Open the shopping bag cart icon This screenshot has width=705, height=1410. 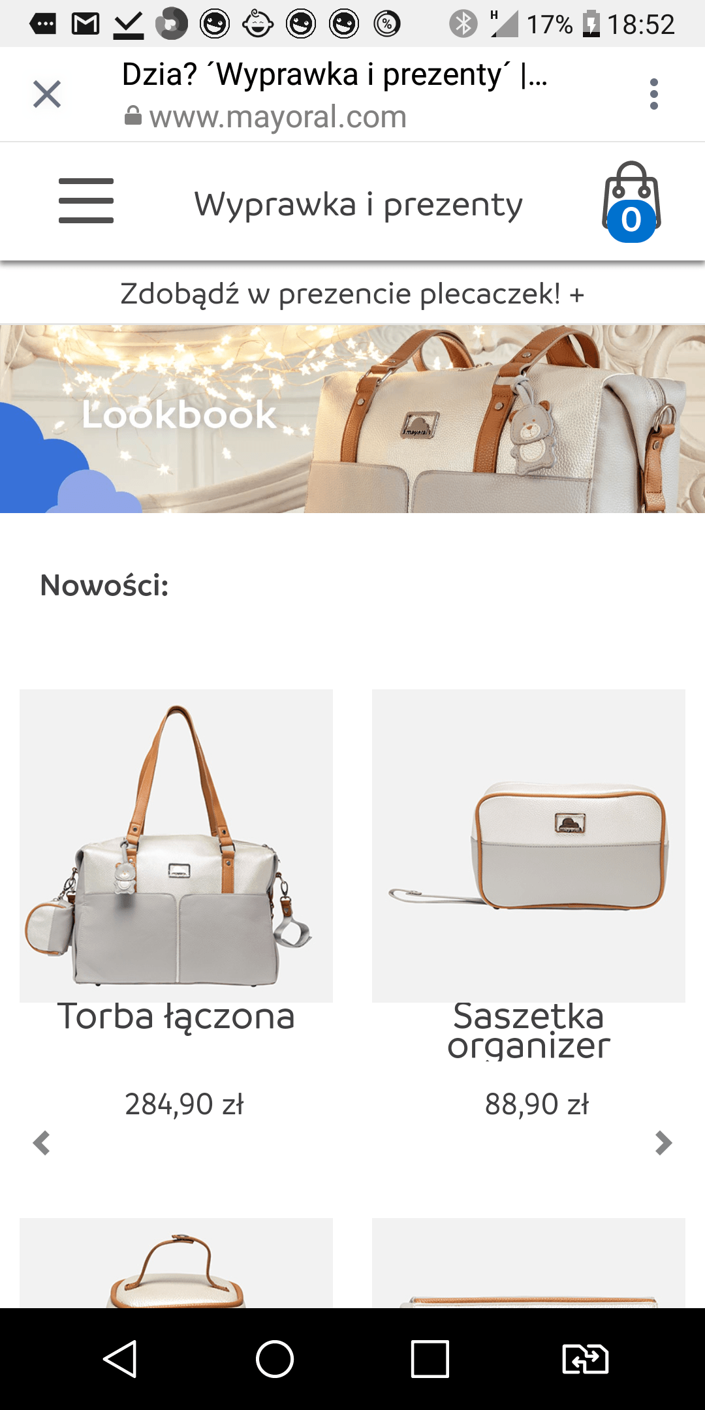click(631, 202)
